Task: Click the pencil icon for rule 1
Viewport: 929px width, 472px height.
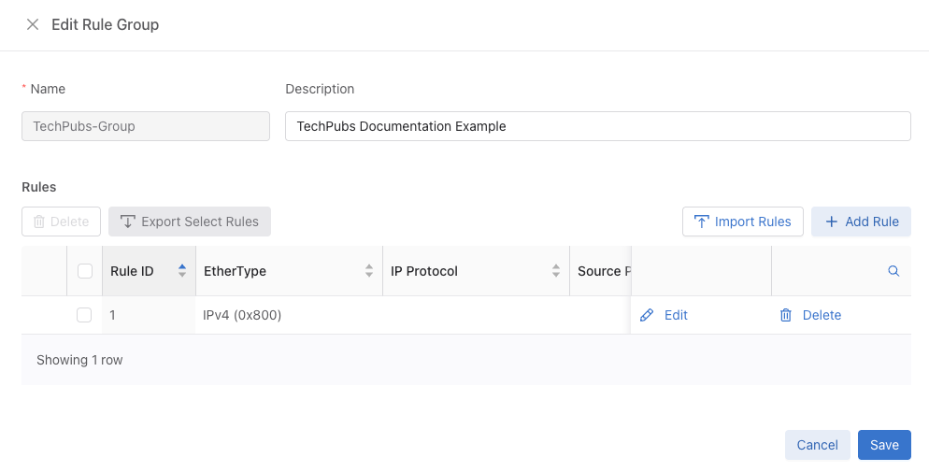Action: click(x=647, y=315)
